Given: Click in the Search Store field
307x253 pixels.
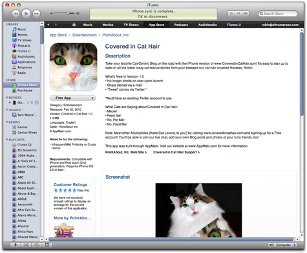Looking at the screenshot, I should pyautogui.click(x=278, y=14).
